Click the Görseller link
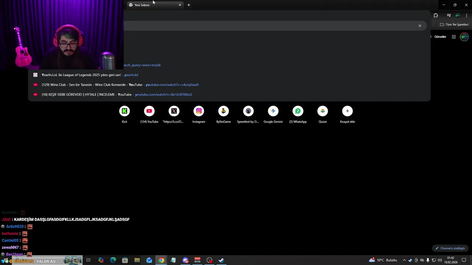This screenshot has height=265, width=472. pos(440,37)
